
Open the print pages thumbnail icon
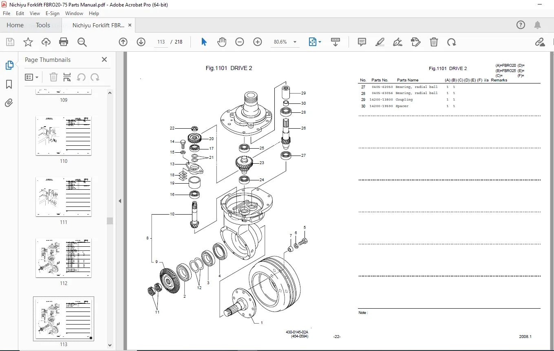pos(67,77)
